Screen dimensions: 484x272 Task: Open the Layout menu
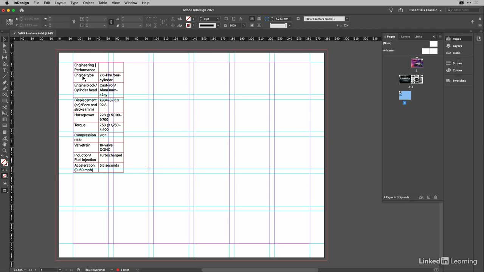(x=60, y=3)
